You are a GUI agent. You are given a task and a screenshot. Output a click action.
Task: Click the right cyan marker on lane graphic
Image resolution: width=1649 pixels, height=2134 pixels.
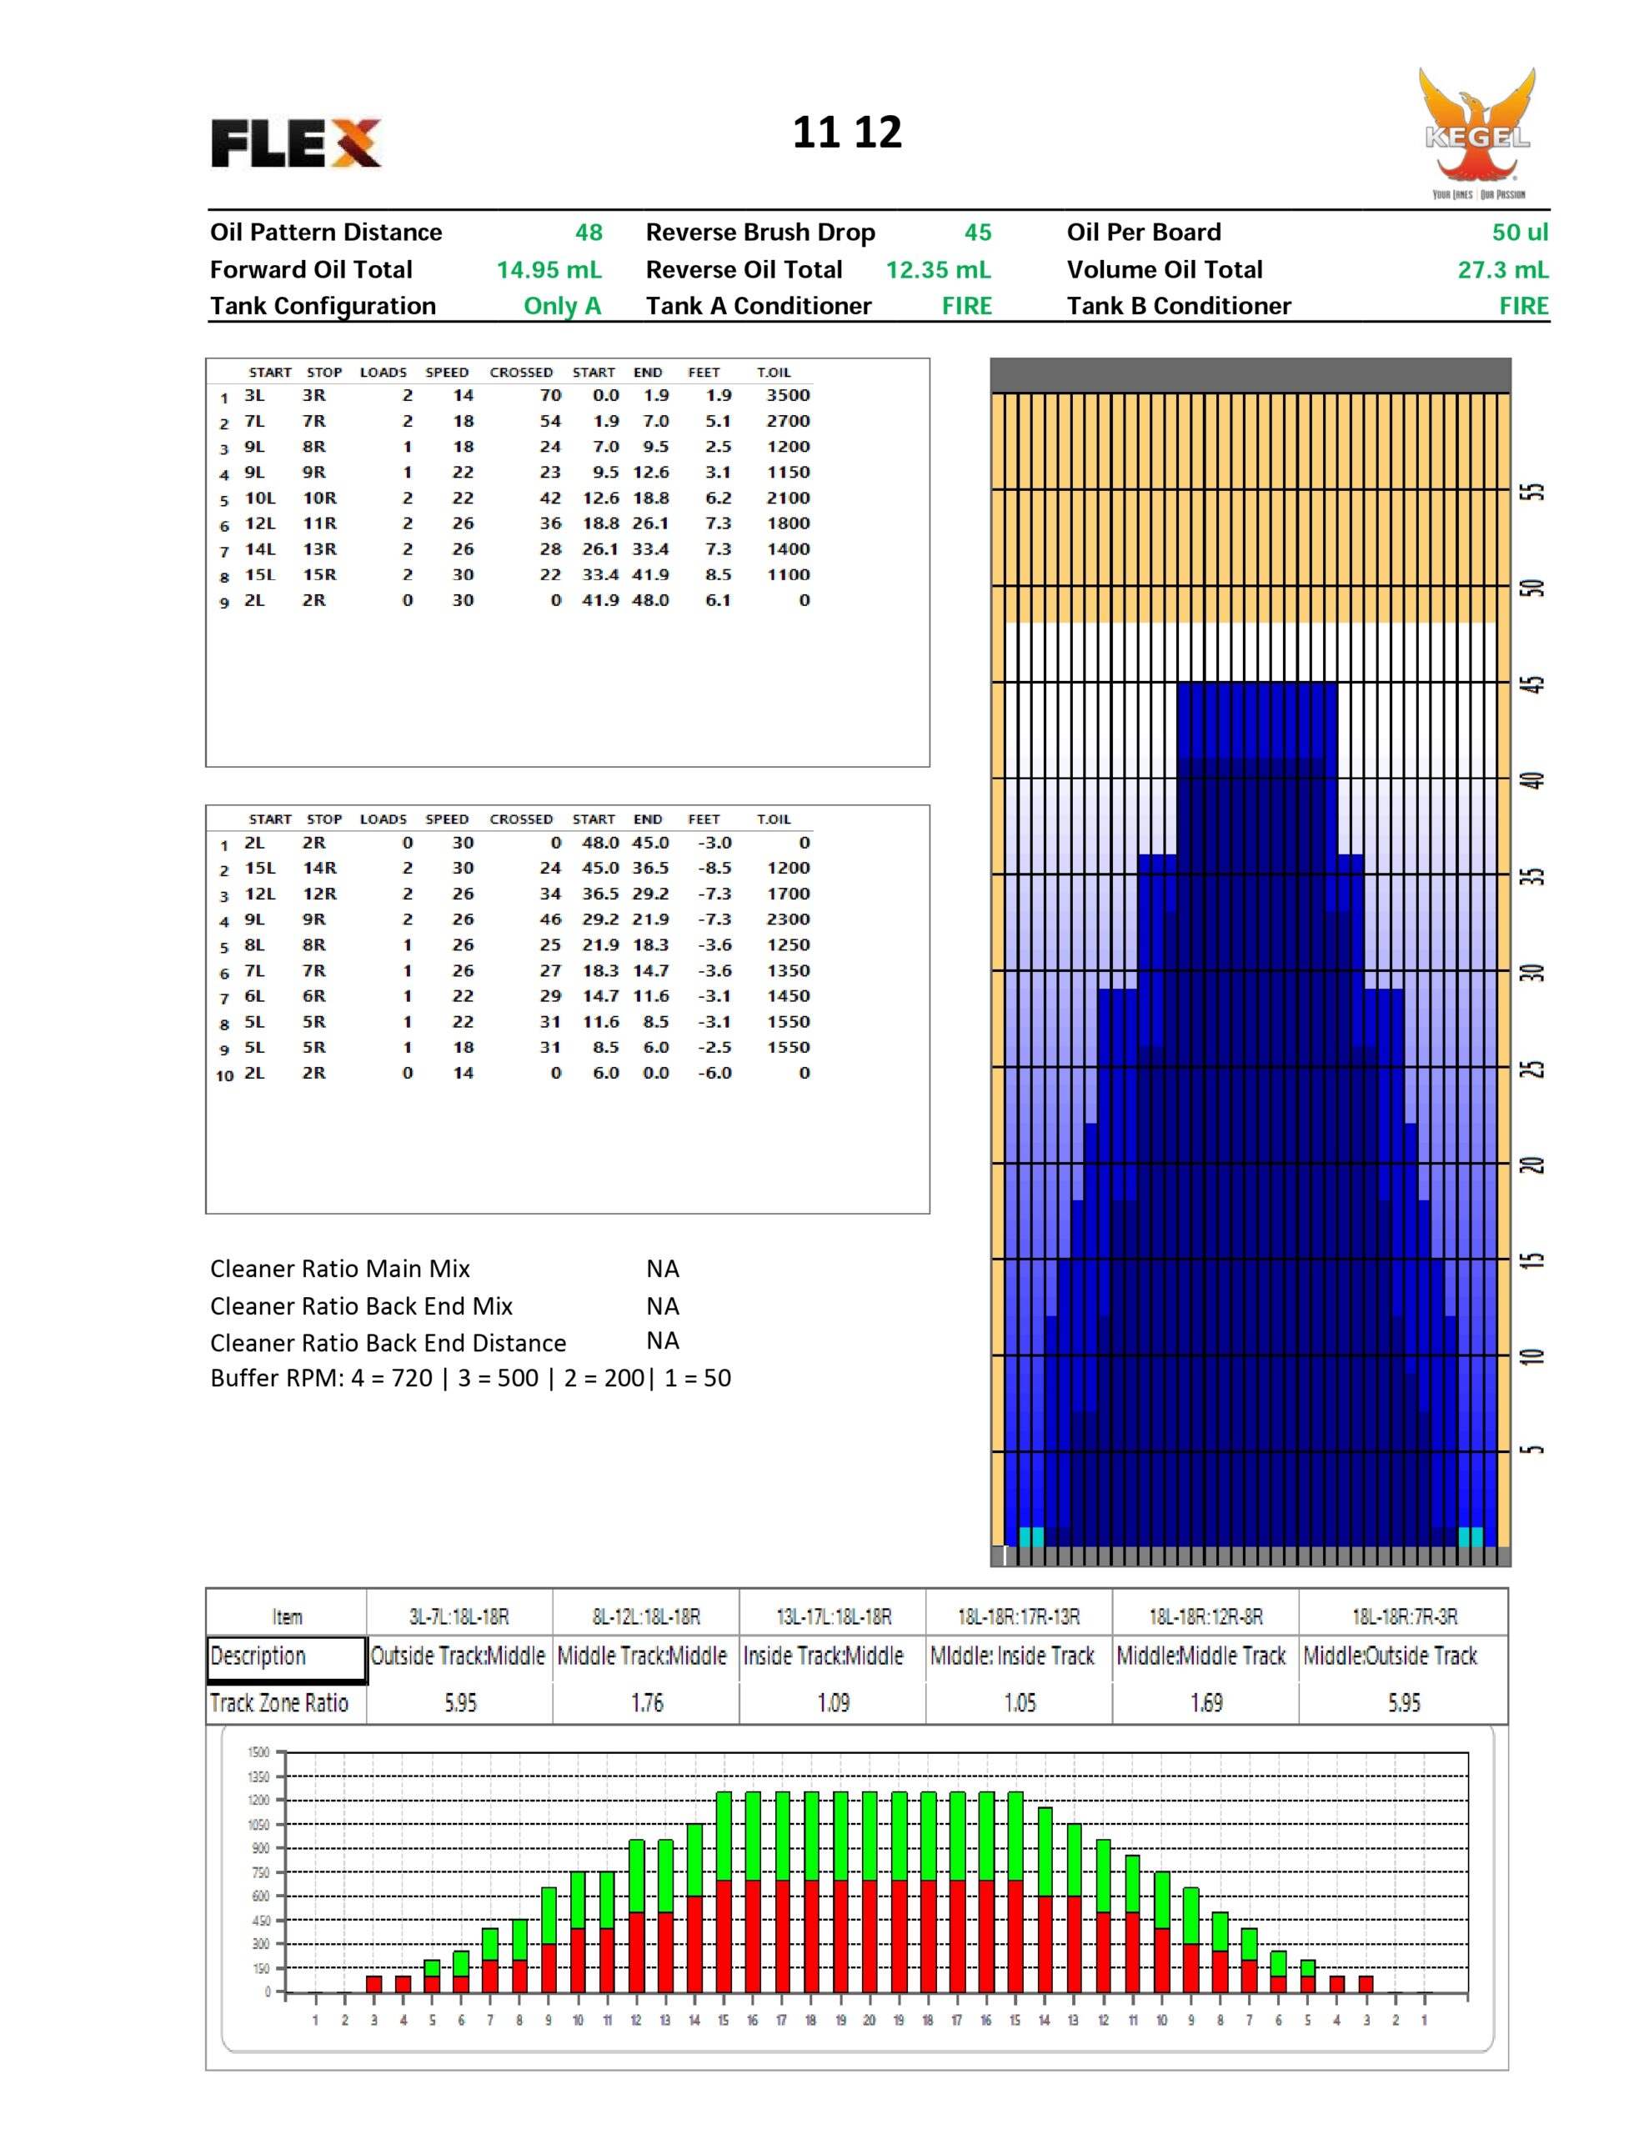[x=1470, y=1537]
